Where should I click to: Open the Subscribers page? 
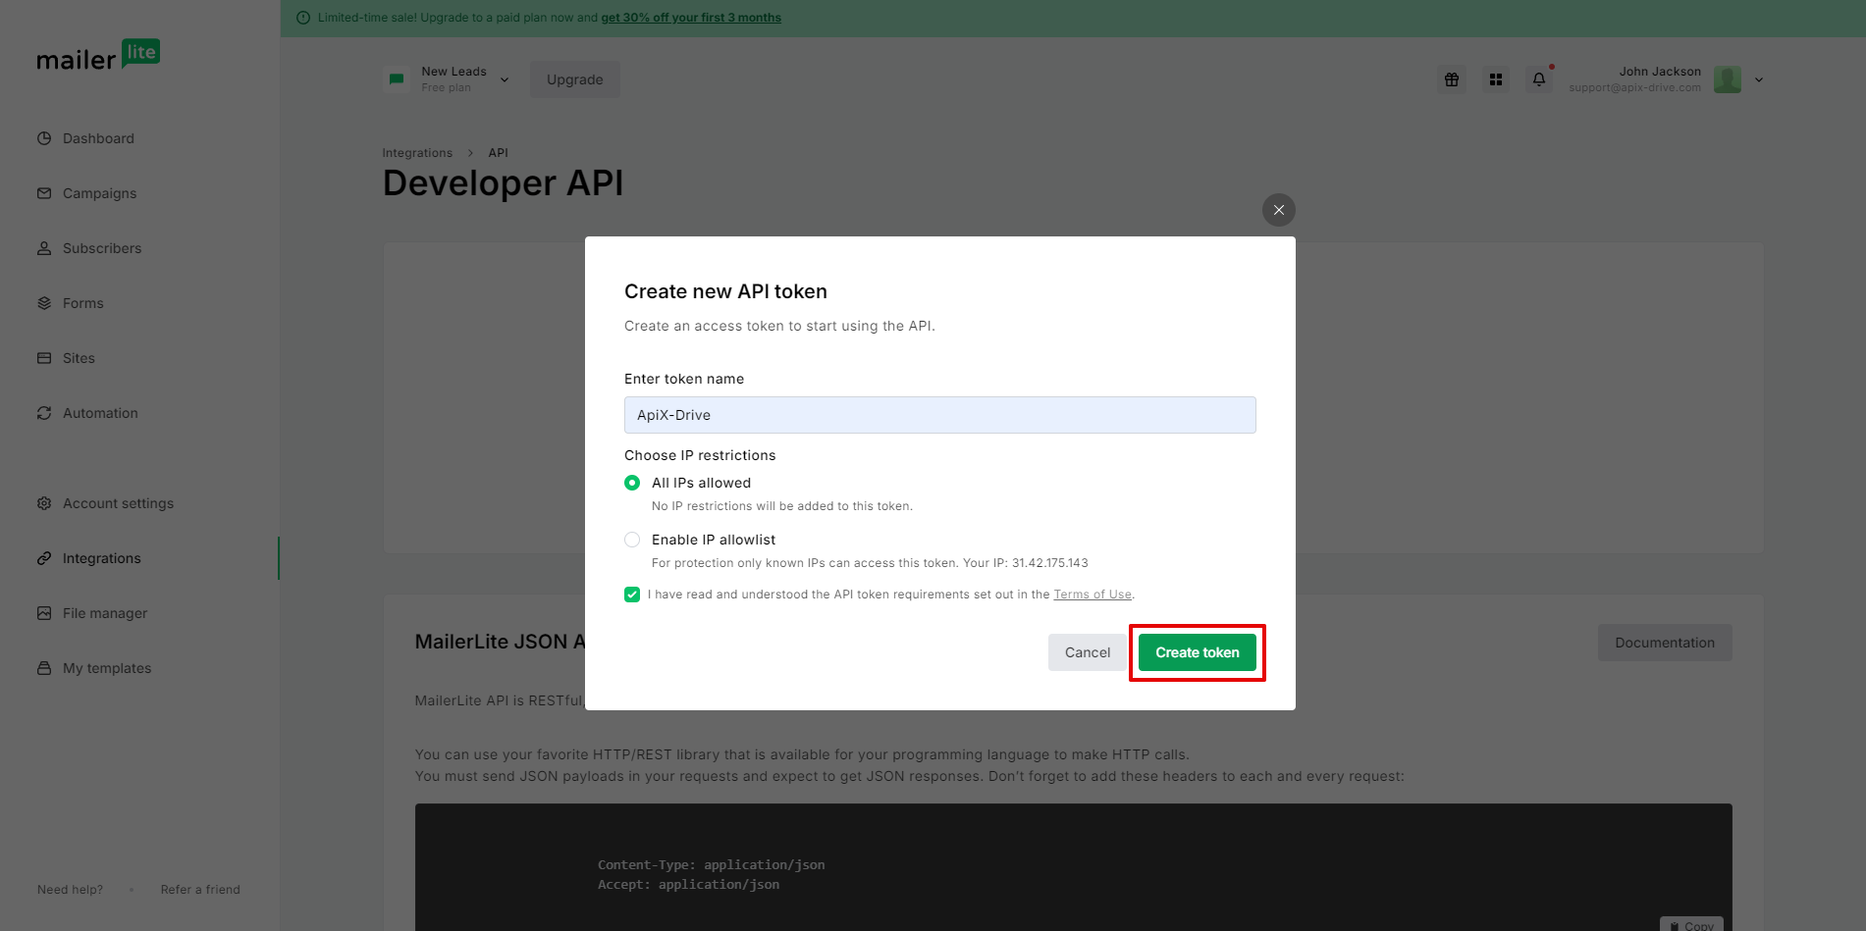coord(102,248)
